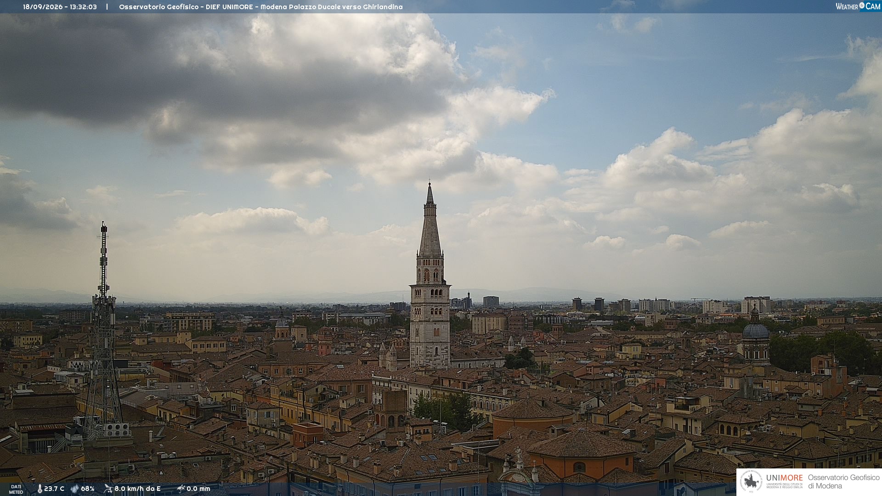Image resolution: width=882 pixels, height=496 pixels.
Task: Click the DATI METEO label
Action: pos(16,489)
